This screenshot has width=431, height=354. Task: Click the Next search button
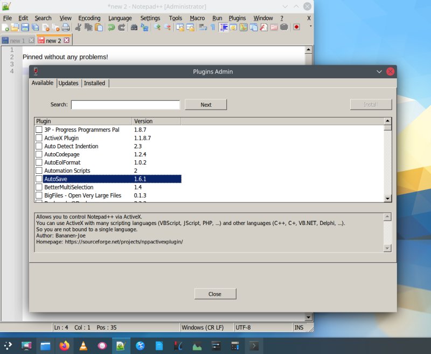point(205,105)
